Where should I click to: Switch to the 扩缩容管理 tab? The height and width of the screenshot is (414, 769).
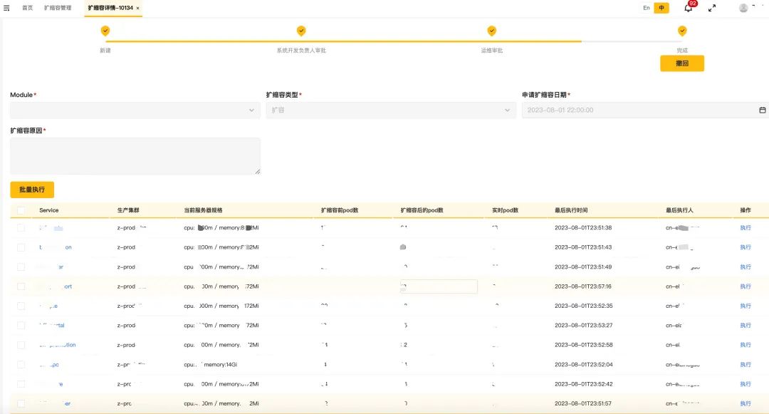coord(58,8)
